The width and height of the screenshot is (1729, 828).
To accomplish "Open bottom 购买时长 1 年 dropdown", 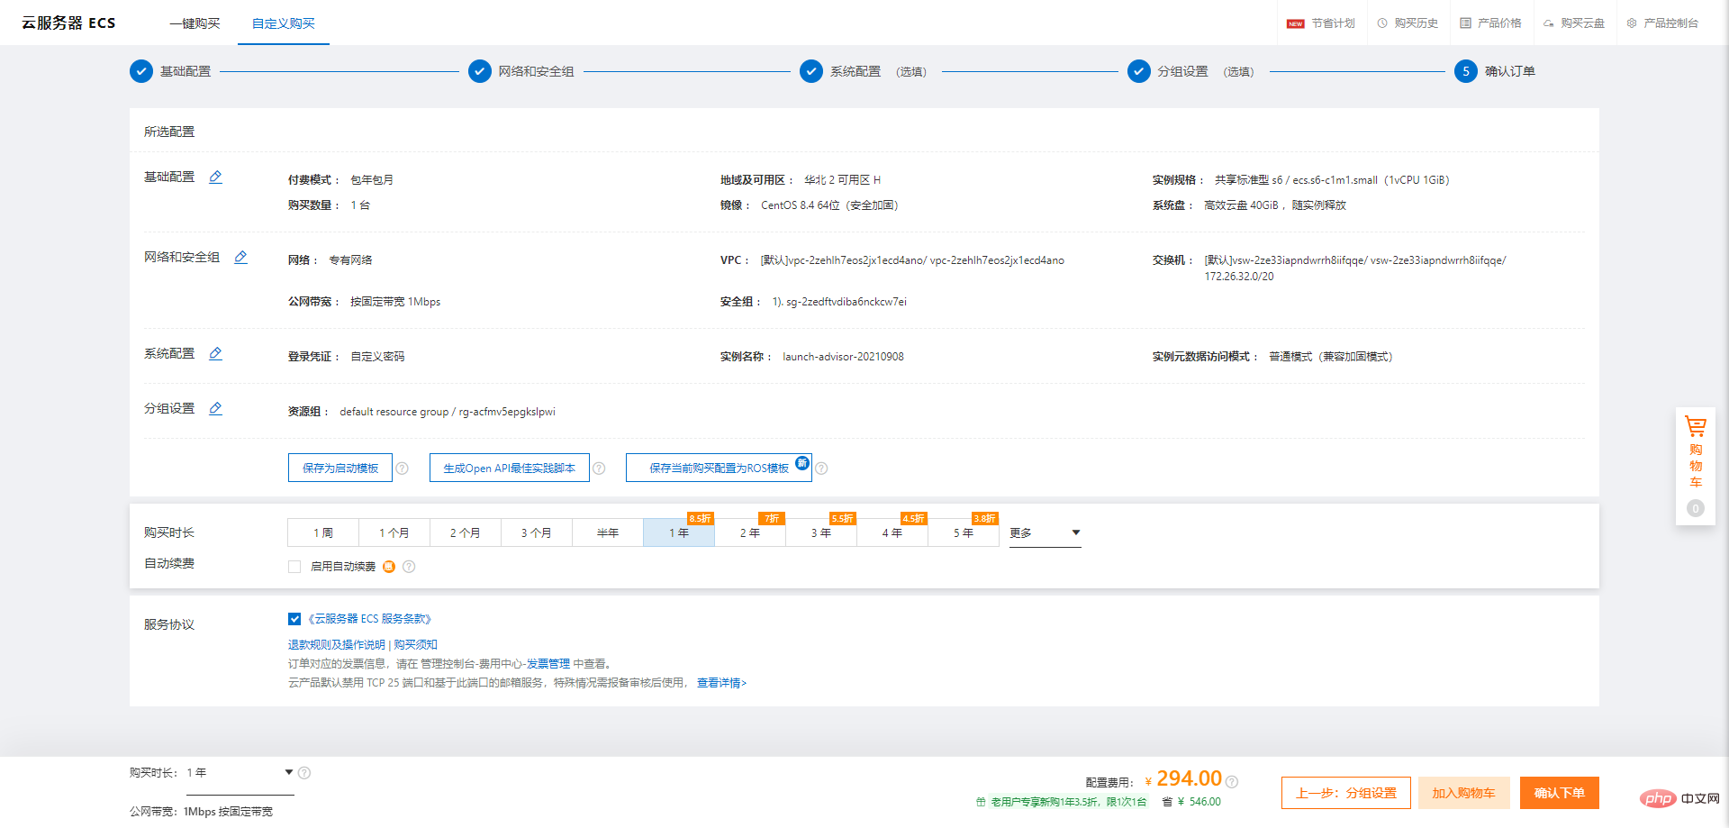I will (x=240, y=773).
